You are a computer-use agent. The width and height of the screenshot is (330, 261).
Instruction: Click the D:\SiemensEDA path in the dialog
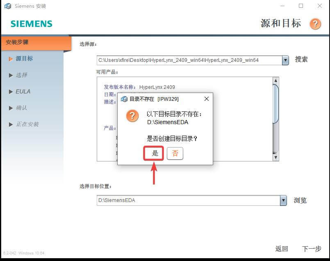168,122
